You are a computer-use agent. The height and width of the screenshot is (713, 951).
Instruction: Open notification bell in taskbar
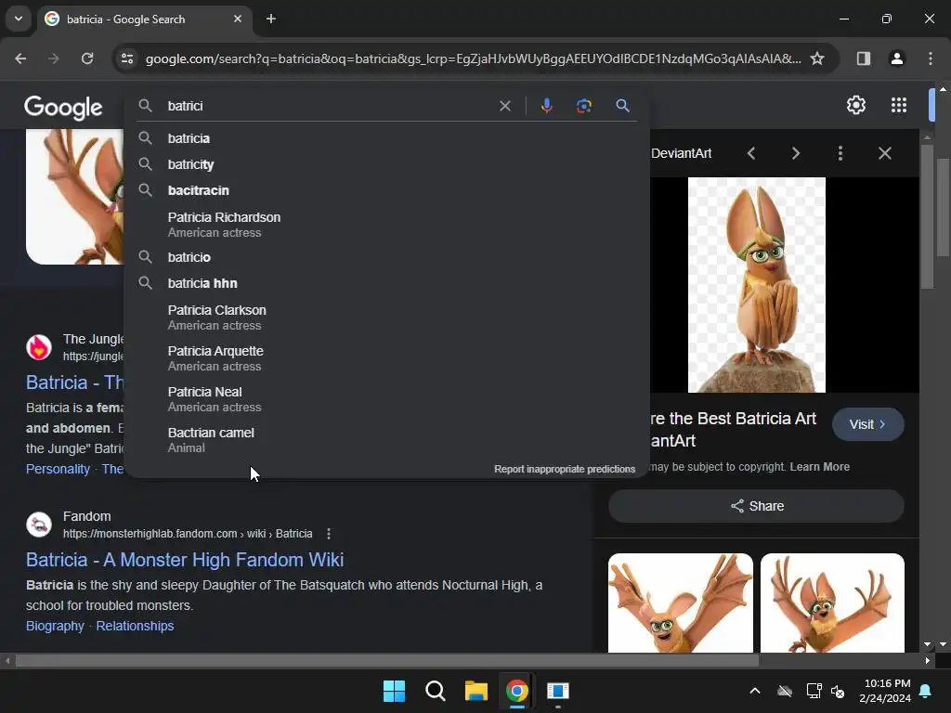click(926, 691)
